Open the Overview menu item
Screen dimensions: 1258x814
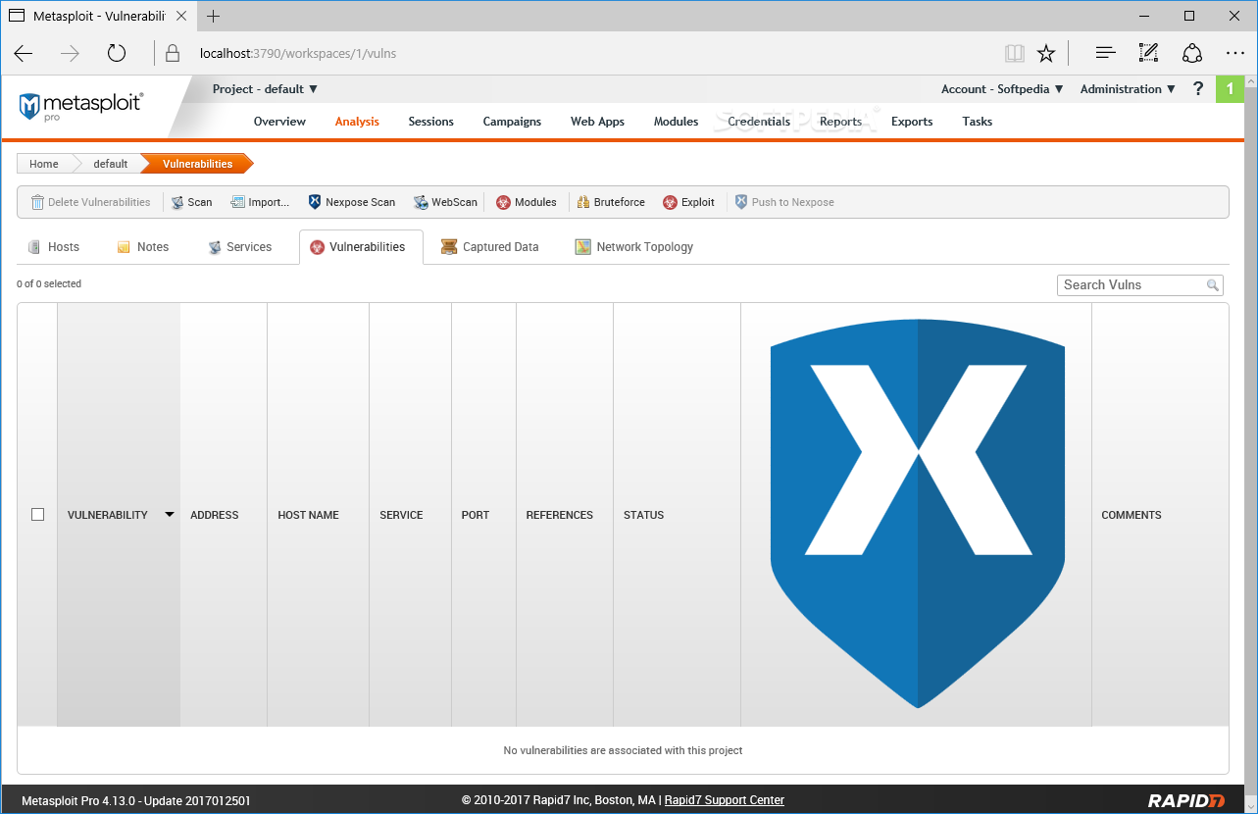point(279,122)
